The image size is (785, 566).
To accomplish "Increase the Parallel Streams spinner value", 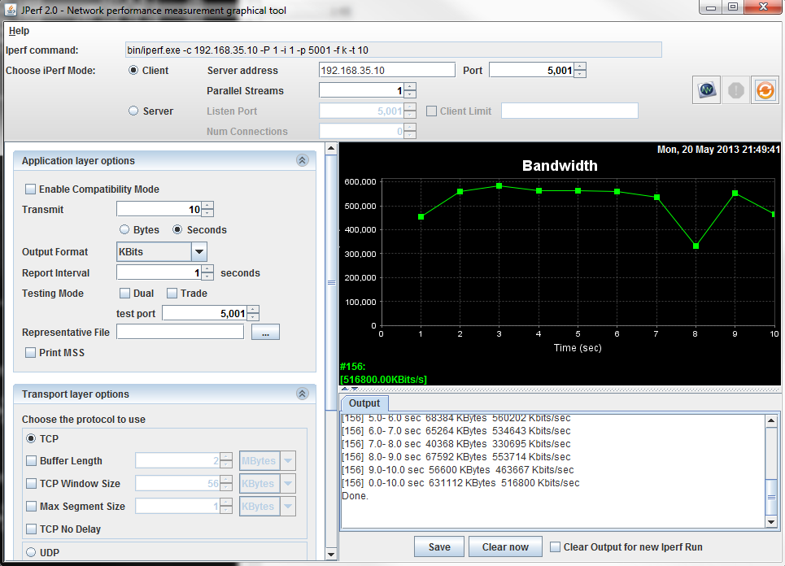I will coord(410,87).
